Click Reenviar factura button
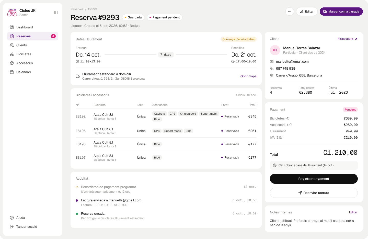This screenshot has height=239, width=368. (x=314, y=193)
